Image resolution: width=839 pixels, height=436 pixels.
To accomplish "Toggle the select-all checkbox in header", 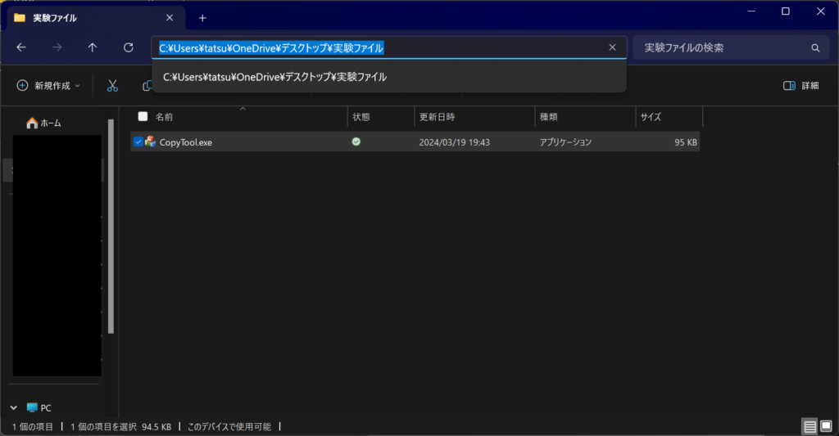I will point(143,117).
